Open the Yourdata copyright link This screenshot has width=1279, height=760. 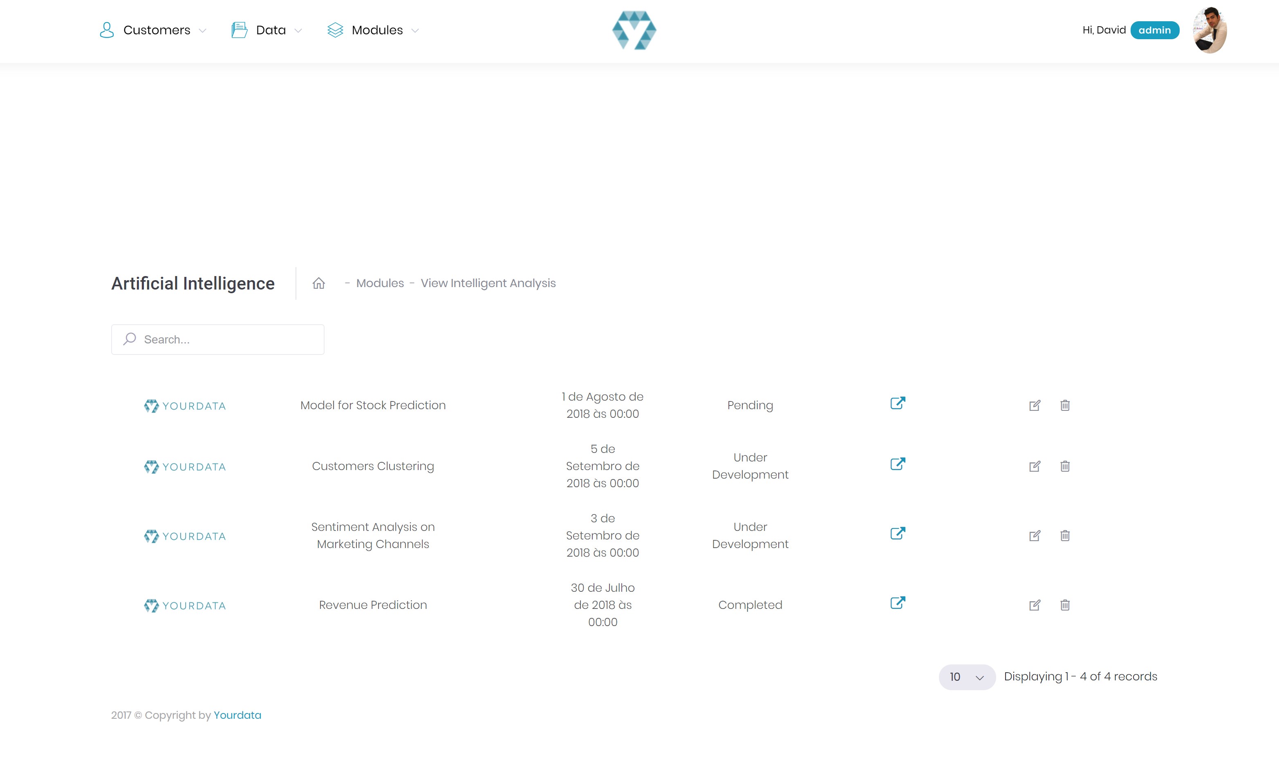coord(237,715)
